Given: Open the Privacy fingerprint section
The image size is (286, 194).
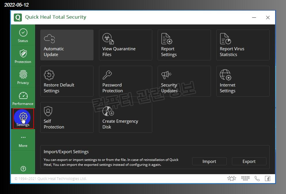Looking at the screenshot, I should 23,77.
